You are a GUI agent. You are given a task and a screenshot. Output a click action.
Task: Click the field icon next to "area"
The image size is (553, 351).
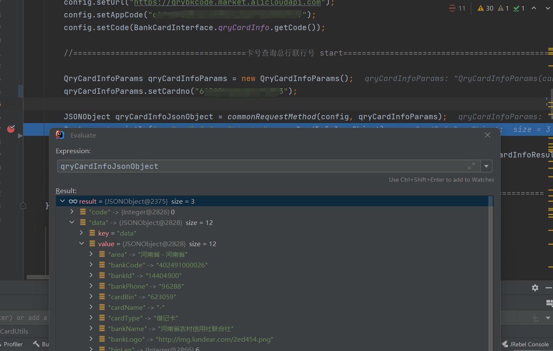click(x=102, y=254)
